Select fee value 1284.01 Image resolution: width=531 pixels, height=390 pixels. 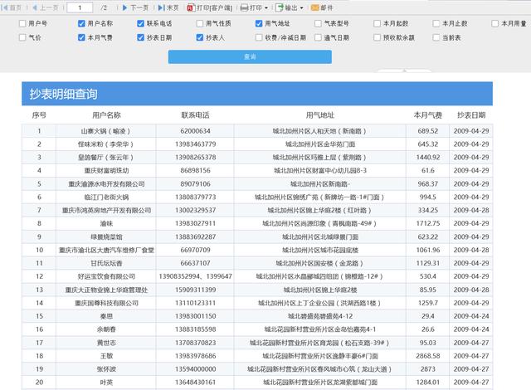428,383
